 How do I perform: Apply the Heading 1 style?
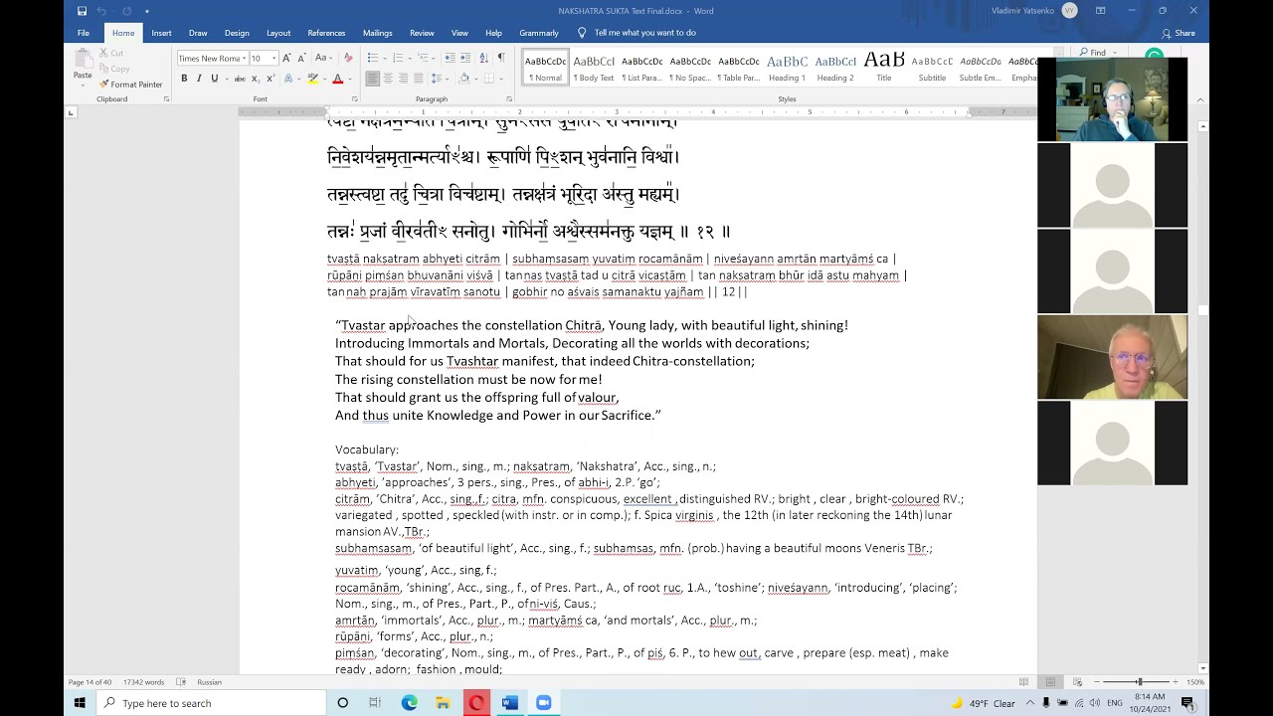point(787,67)
